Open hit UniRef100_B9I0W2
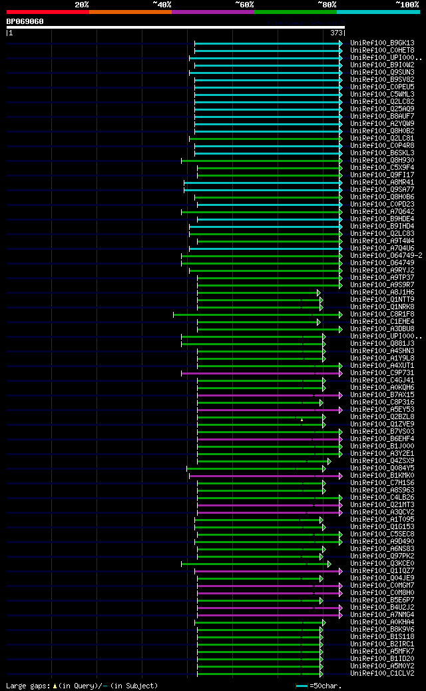The width and height of the screenshot is (426, 691). point(383,65)
